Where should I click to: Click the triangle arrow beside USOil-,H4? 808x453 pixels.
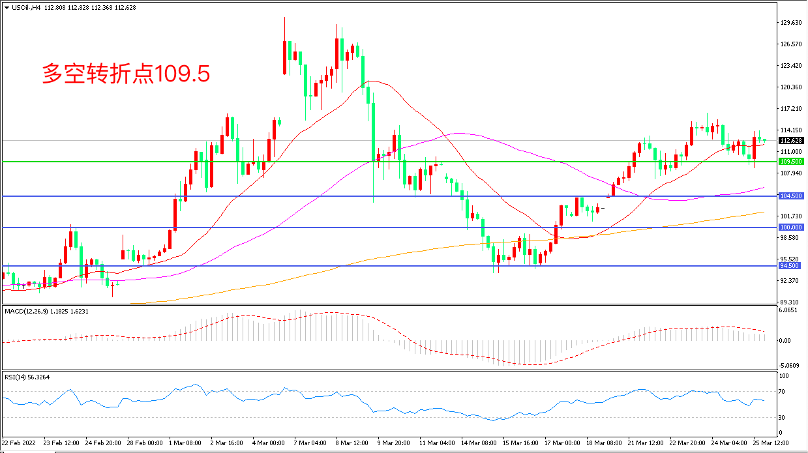pyautogui.click(x=7, y=7)
